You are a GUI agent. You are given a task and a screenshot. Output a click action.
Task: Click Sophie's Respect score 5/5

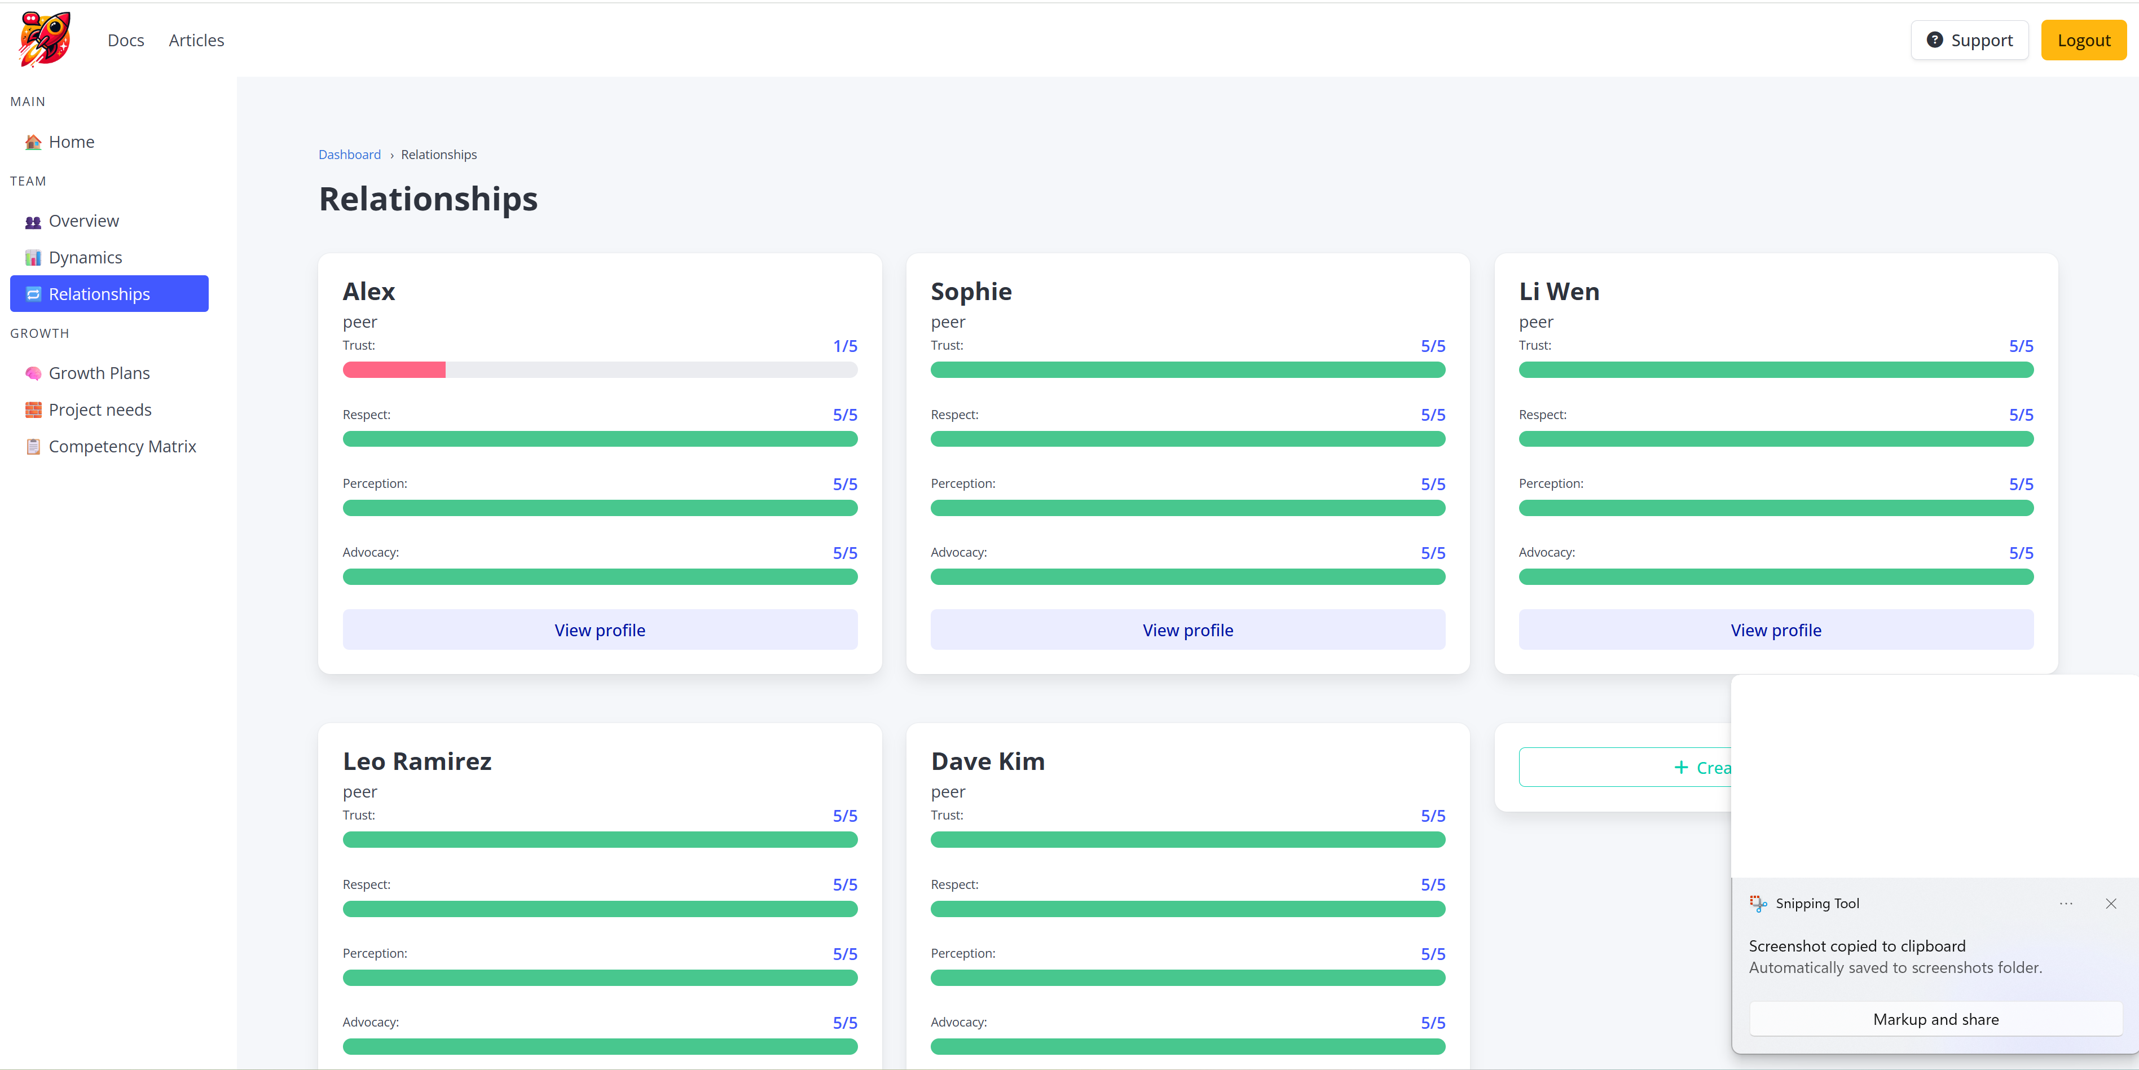pos(1432,415)
